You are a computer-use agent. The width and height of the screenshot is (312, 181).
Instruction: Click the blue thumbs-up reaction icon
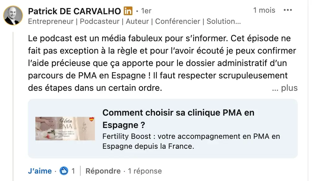pos(64,171)
